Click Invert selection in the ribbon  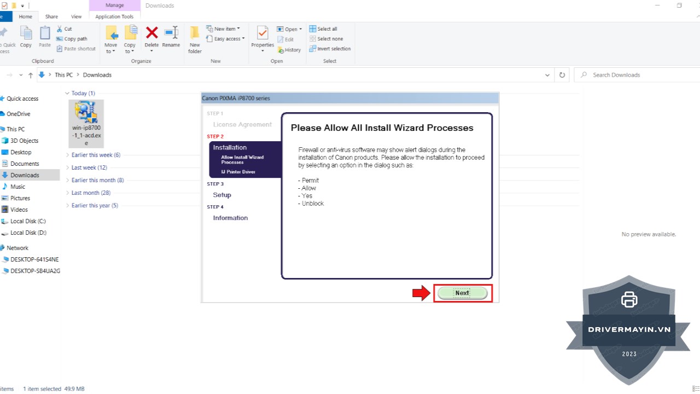333,49
